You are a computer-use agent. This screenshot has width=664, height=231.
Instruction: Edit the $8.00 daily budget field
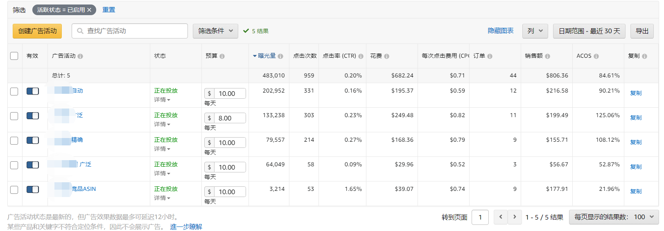[x=230, y=118]
